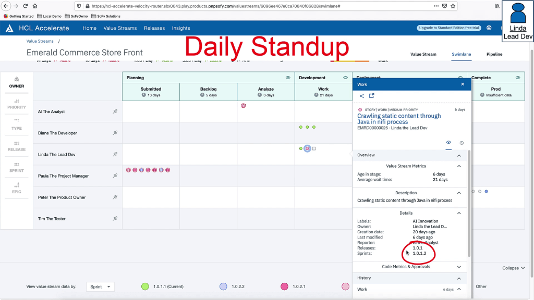Reload the page with browser refresh button
Image resolution: width=534 pixels, height=300 pixels.
point(25,6)
